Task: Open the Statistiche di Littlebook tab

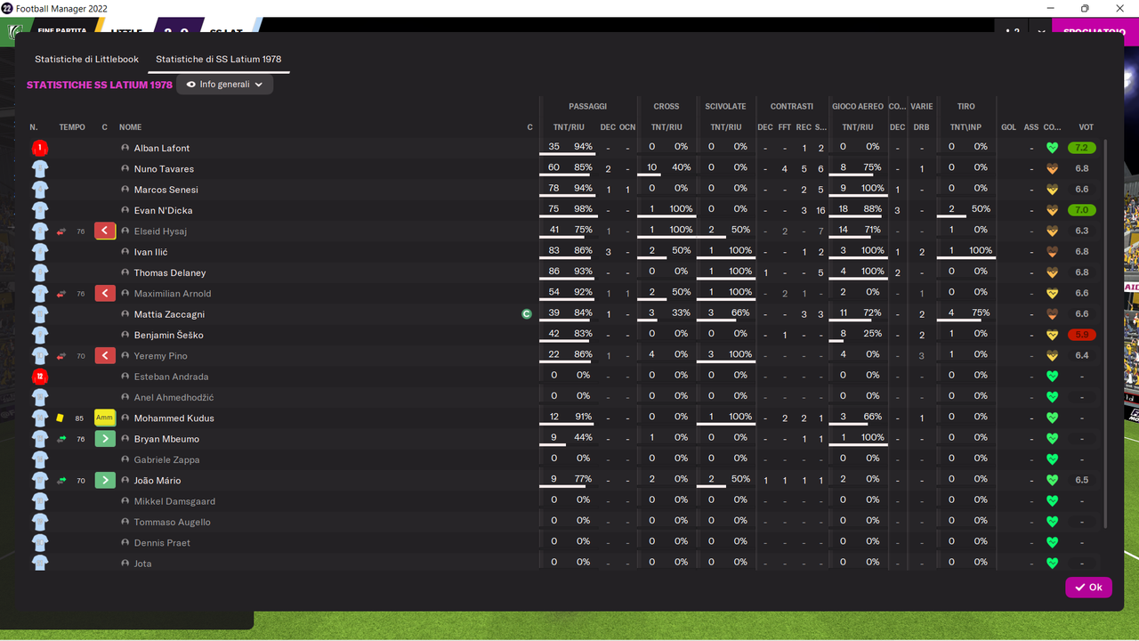Action: pos(86,59)
